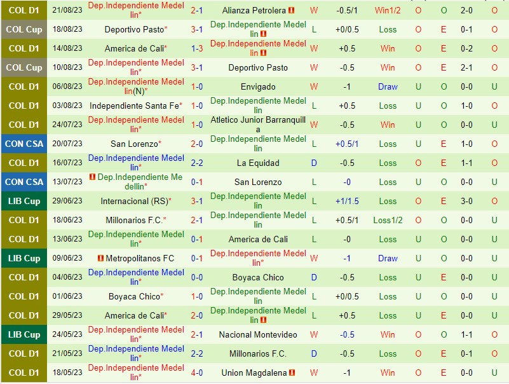Open 1-0 score of Envigado match
This screenshot has width=509, height=384.
pyautogui.click(x=197, y=86)
